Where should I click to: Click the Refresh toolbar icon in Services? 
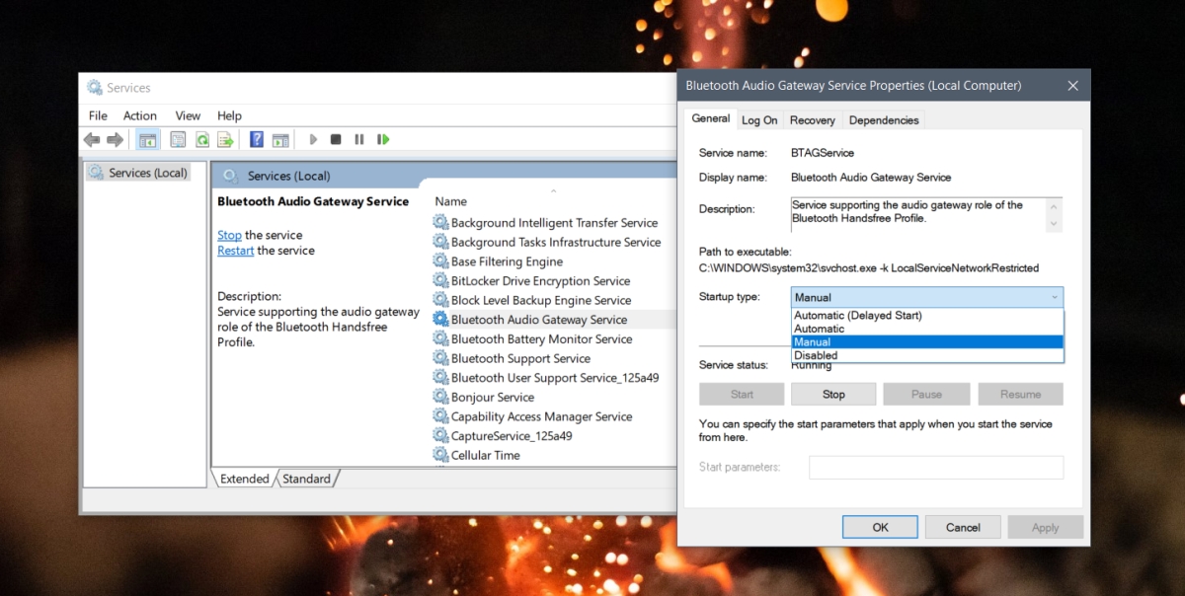pos(201,140)
